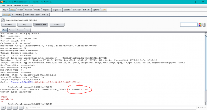Switch to the Spider tab
Image resolution: width=207 pixels, height=110 pixels.
20,10
